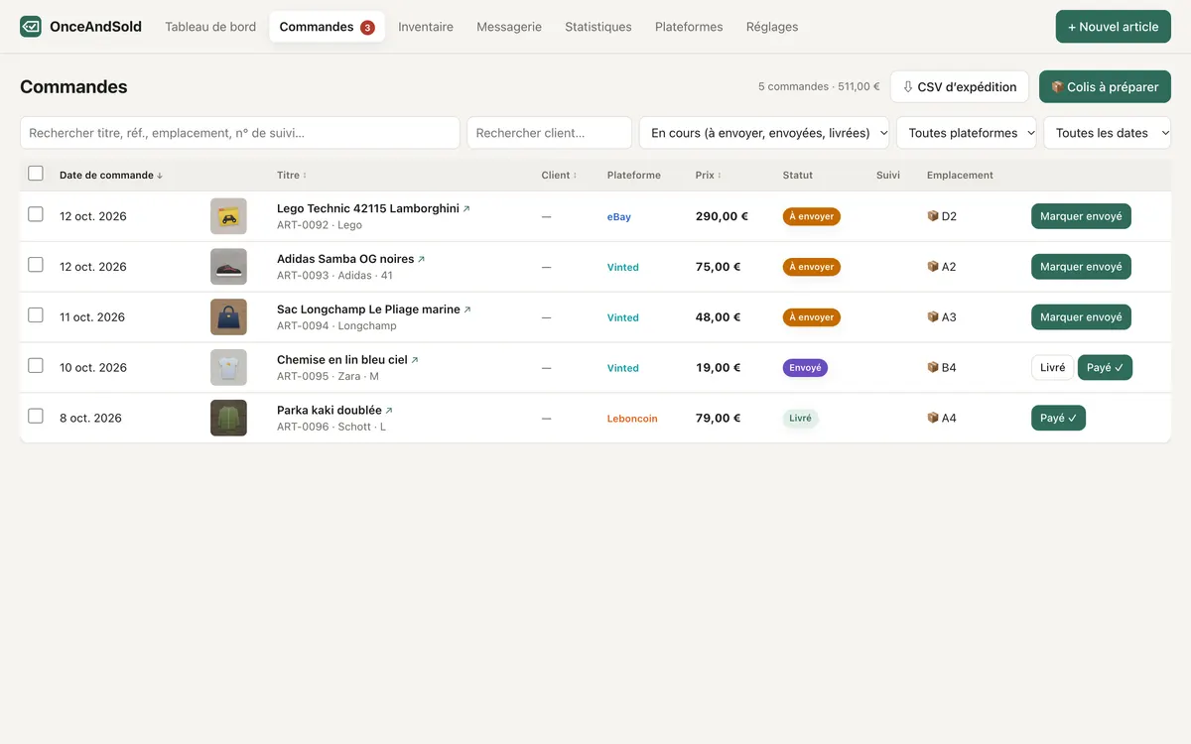Open the Adidas Samba sneaker thumbnail
Viewport: 1191px width, 744px height.
click(228, 267)
